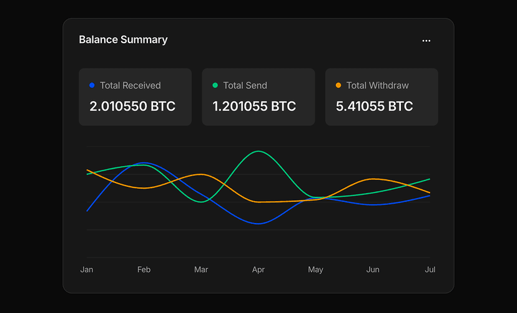Open the three-dot more options menu

tap(426, 41)
